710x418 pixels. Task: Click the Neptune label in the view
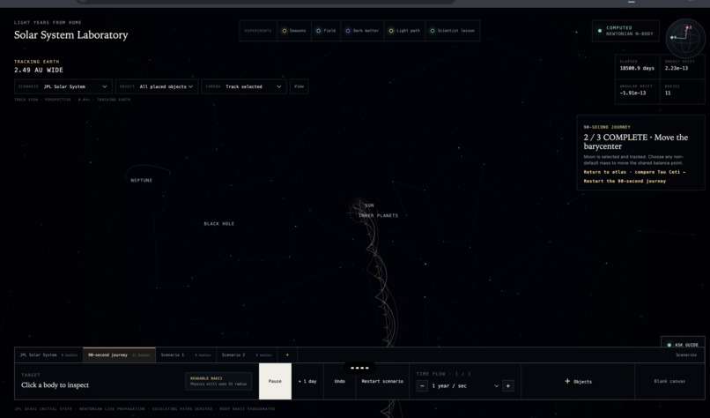(141, 181)
